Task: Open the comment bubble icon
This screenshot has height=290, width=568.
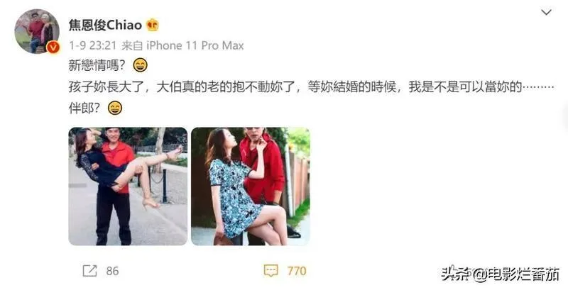Action: [x=271, y=270]
